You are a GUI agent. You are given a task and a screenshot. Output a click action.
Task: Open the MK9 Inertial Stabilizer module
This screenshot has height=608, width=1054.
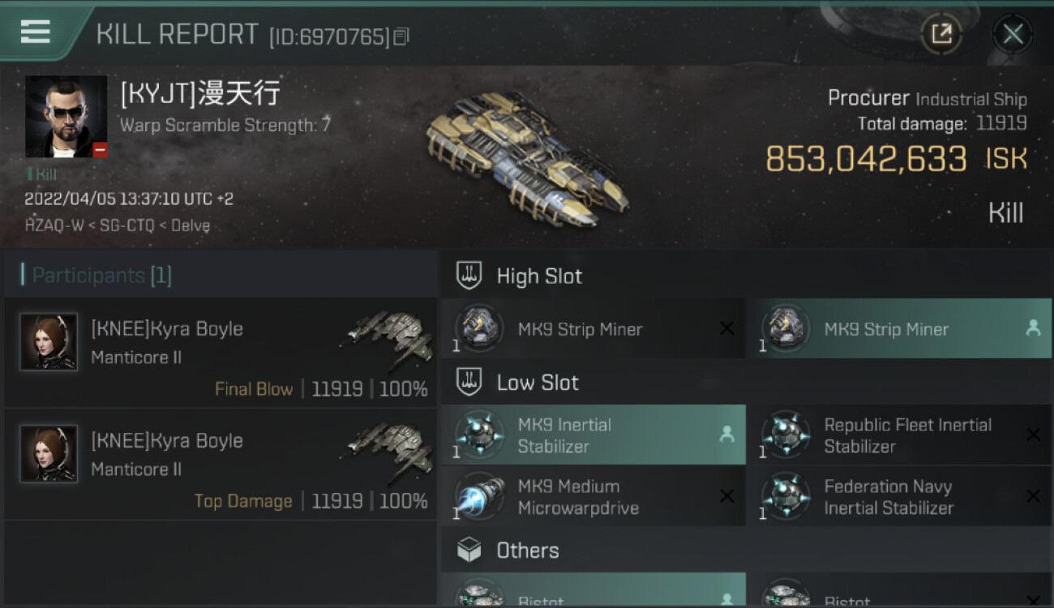coord(593,435)
